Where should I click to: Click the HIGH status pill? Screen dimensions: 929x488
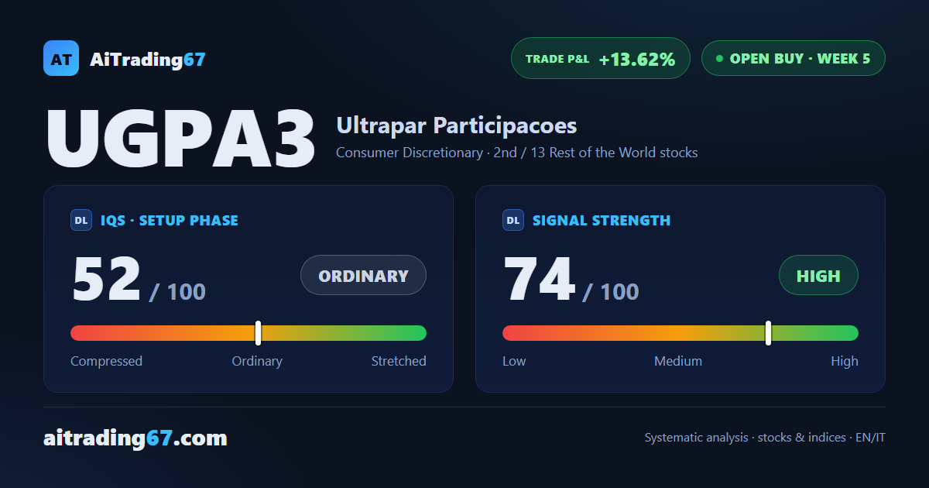(818, 275)
